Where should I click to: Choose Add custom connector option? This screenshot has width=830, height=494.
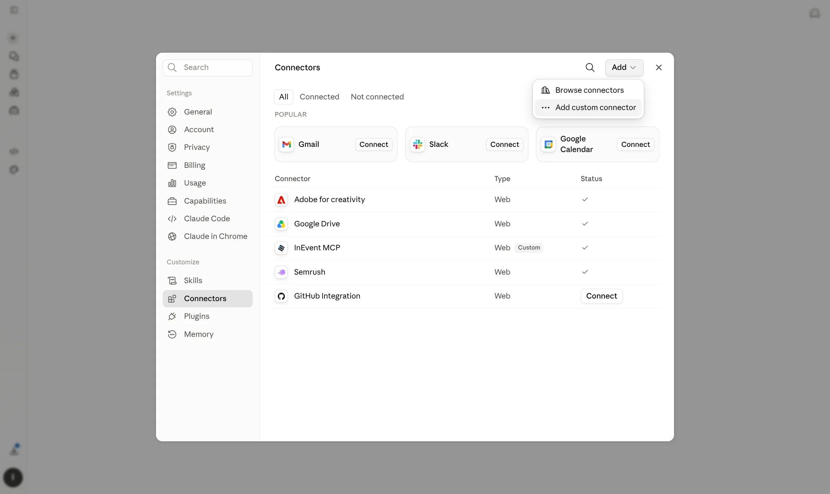click(588, 107)
